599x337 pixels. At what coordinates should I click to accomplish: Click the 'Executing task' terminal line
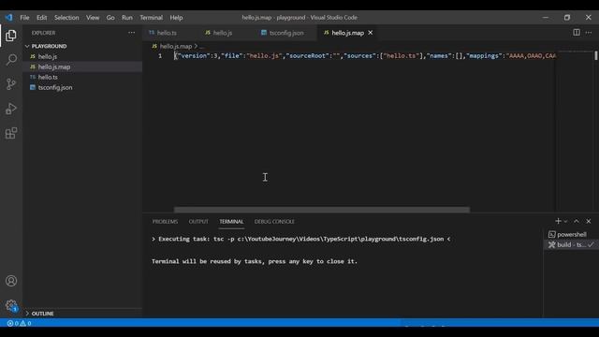coord(301,240)
